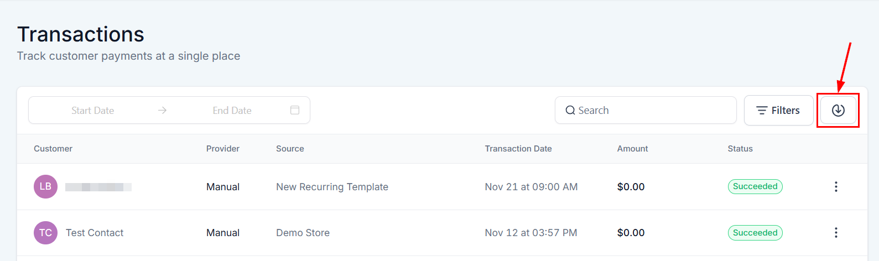Click the New Recurring Template source

[x=332, y=187]
